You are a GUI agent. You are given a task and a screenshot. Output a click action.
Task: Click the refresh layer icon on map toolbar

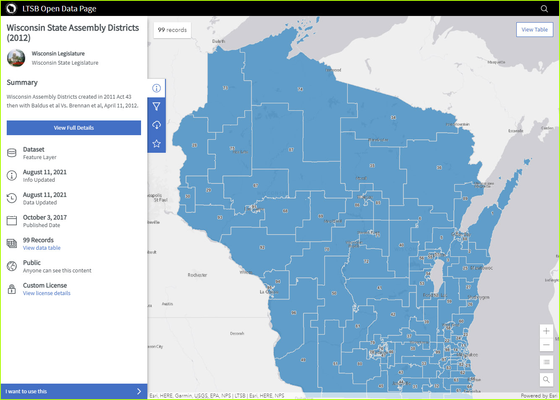pos(156,125)
